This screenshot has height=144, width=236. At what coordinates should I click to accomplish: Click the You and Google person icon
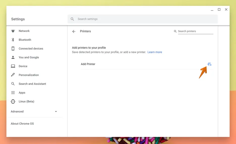click(13, 57)
